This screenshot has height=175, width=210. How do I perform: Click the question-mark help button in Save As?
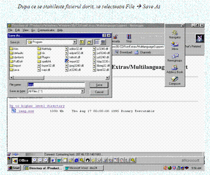104,35
